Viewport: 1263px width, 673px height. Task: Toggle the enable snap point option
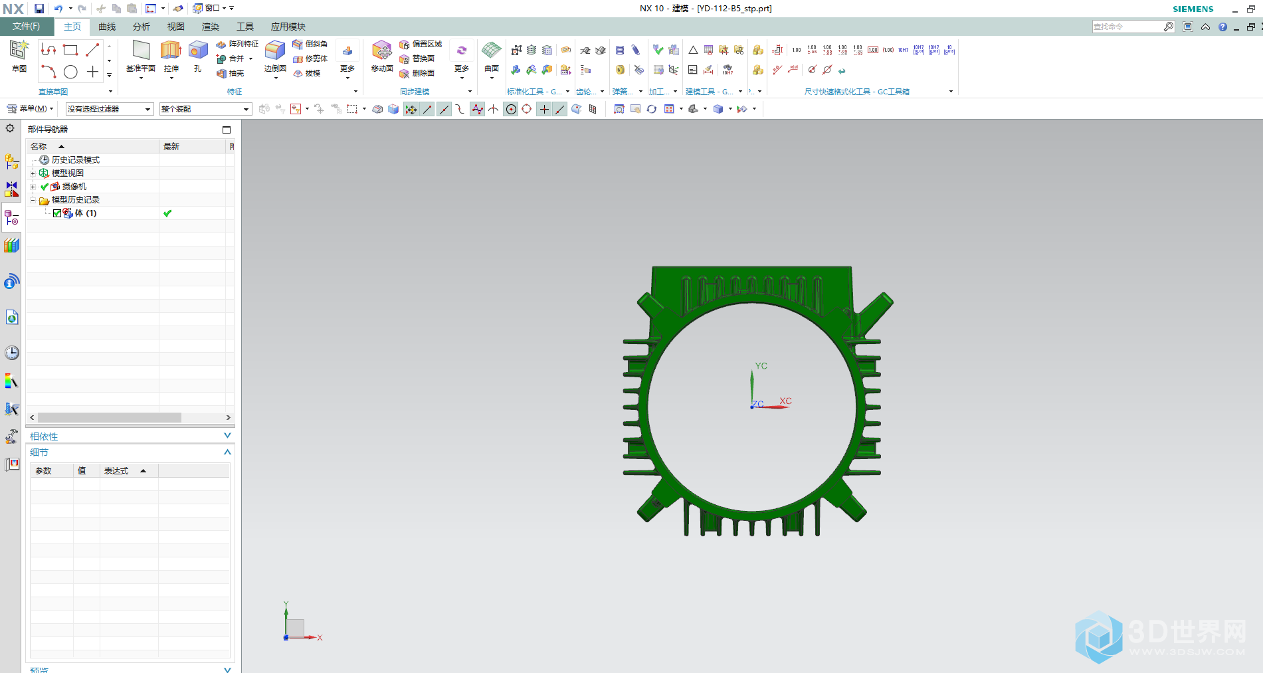point(411,109)
